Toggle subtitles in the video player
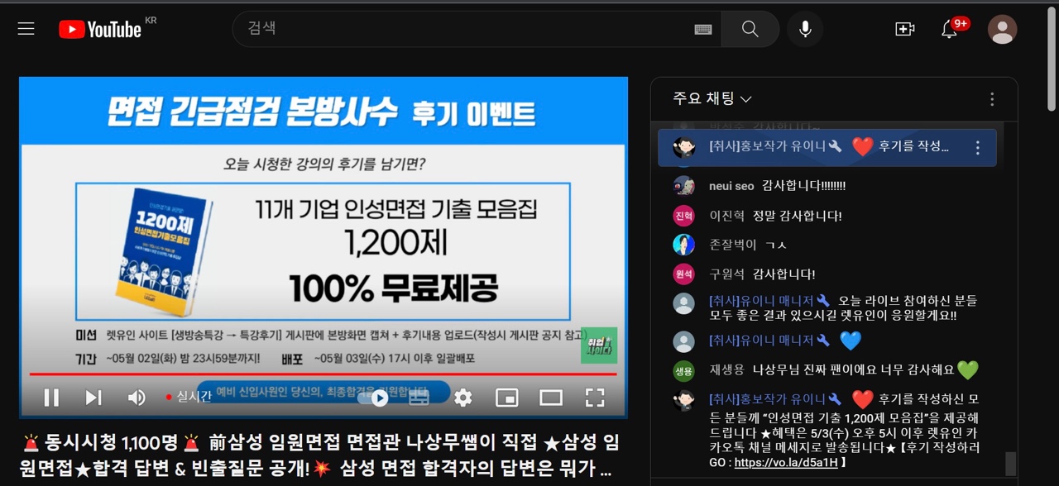Viewport: 1059px width, 486px height. tap(419, 398)
